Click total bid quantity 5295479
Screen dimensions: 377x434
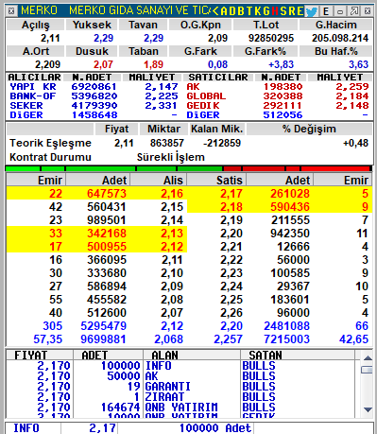tap(104, 326)
